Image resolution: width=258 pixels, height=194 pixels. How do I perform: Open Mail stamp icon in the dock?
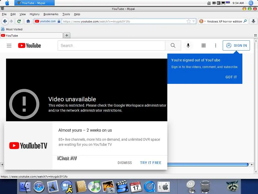[x=53, y=187]
